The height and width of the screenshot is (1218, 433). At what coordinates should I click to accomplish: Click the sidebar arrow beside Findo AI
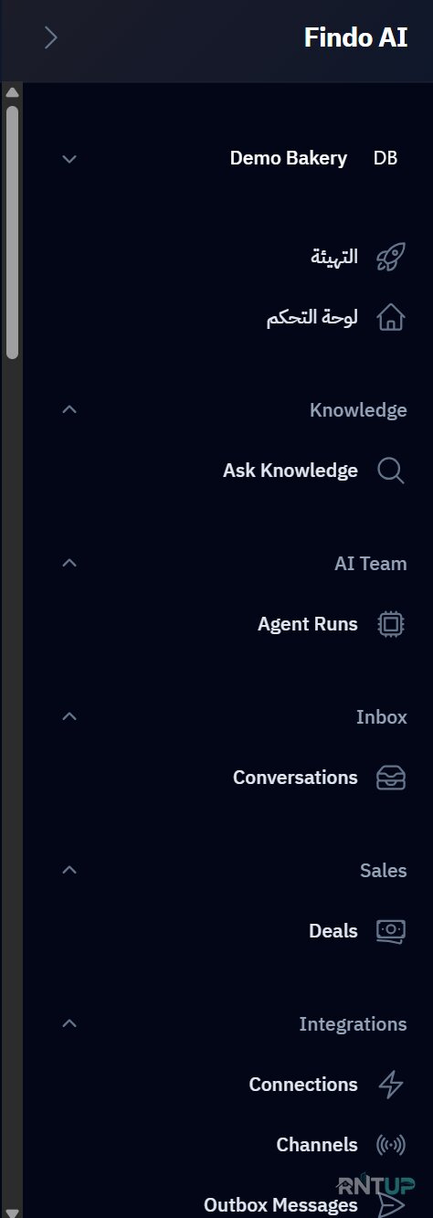(x=51, y=37)
